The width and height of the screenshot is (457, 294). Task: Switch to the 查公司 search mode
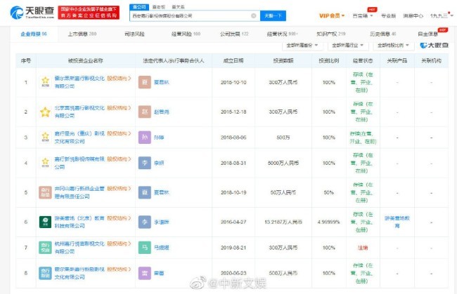(139, 7)
